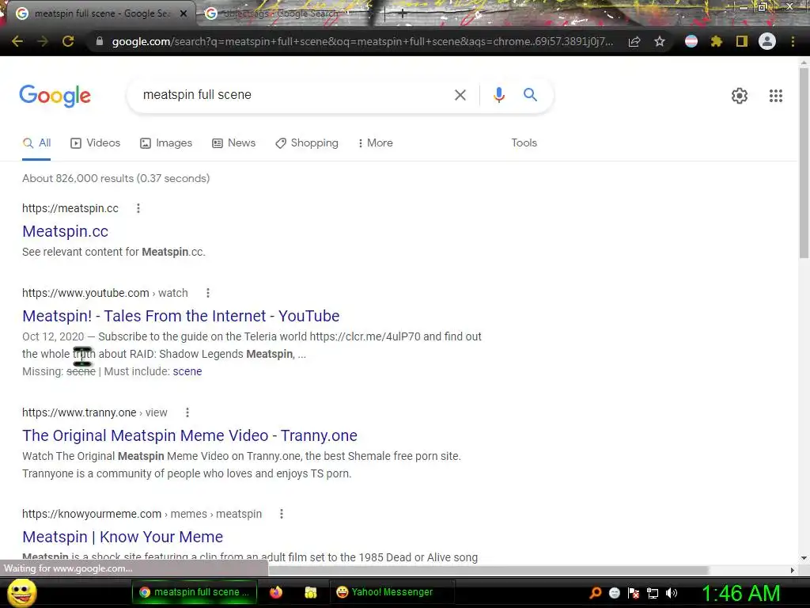Open Google quick settings gear

pyautogui.click(x=740, y=96)
